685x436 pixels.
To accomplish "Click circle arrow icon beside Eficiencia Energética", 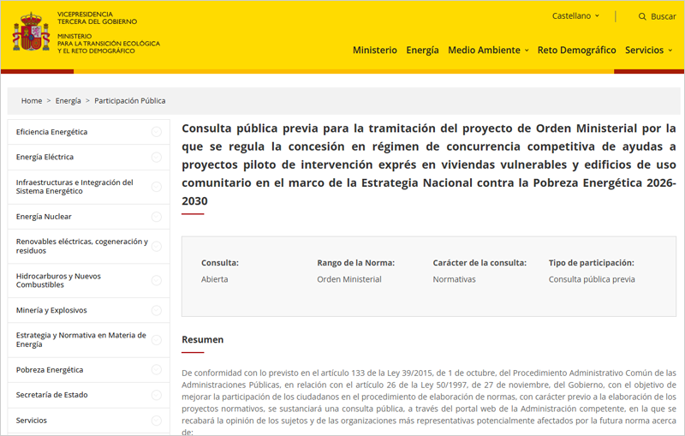I will point(157,132).
